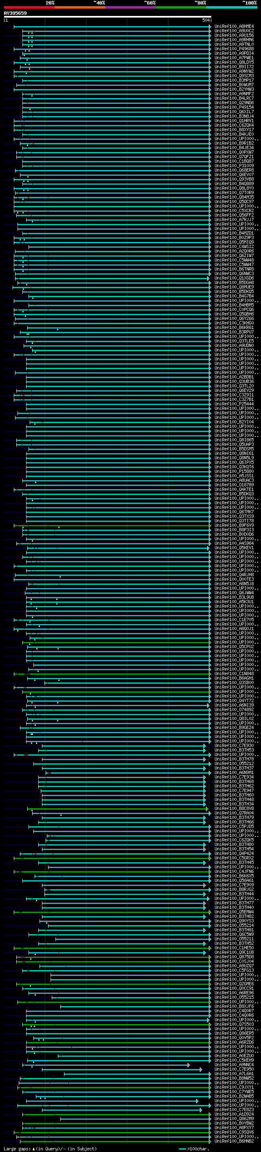The height and width of the screenshot is (1152, 261).
Task: Open hit UniRef100_A7PWE1
Action: tap(234, 58)
